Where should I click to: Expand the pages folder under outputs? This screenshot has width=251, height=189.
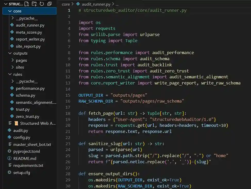[x=13, y=60]
